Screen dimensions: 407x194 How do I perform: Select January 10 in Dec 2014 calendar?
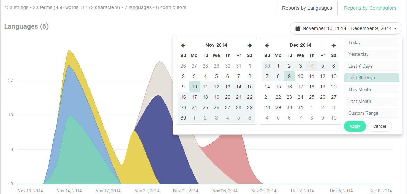(x=334, y=118)
